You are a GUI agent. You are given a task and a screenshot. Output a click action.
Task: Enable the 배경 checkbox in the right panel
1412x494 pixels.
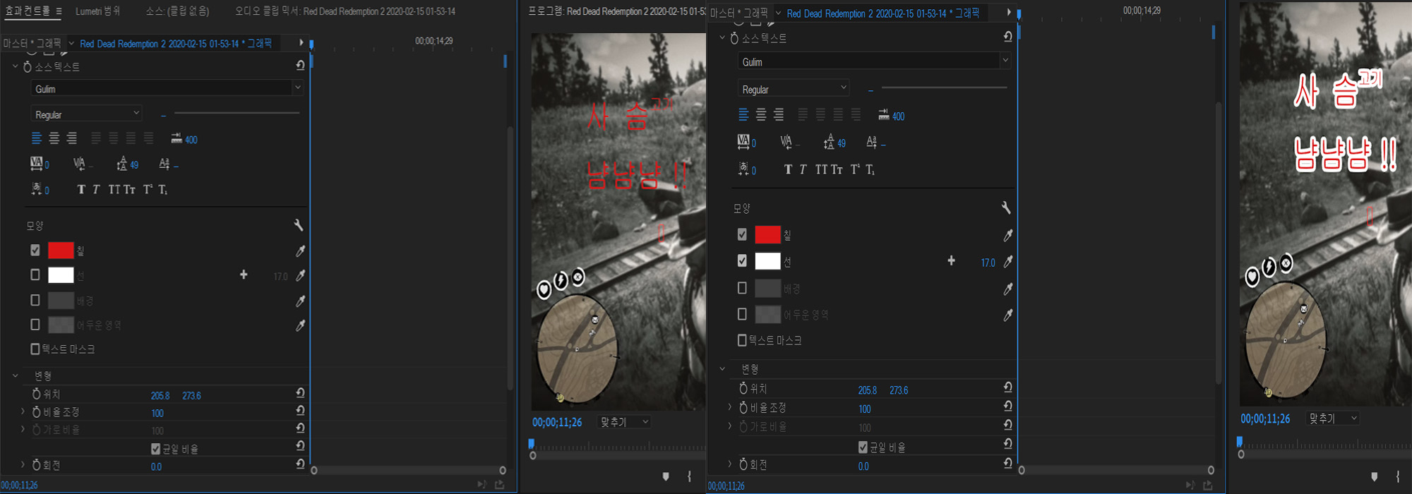point(742,288)
